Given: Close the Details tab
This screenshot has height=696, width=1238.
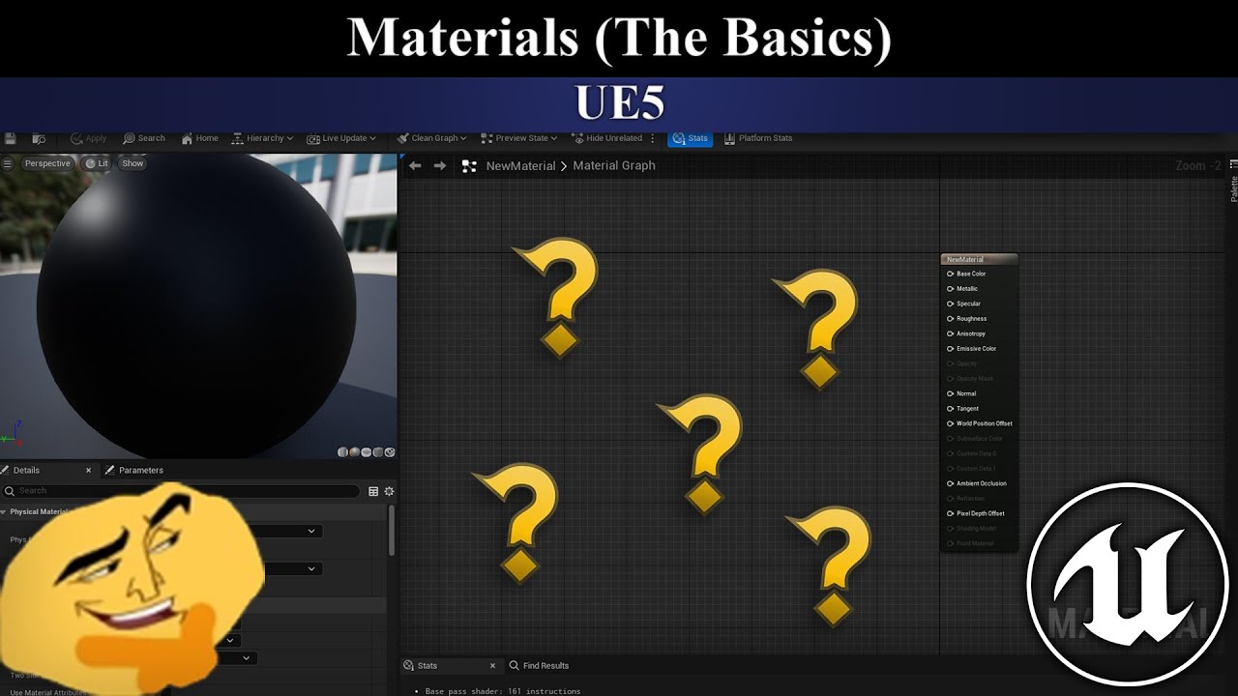Looking at the screenshot, I should [x=88, y=471].
